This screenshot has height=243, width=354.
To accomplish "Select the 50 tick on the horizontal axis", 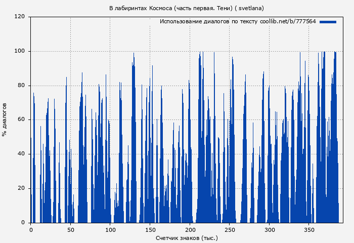I will click(70, 230).
